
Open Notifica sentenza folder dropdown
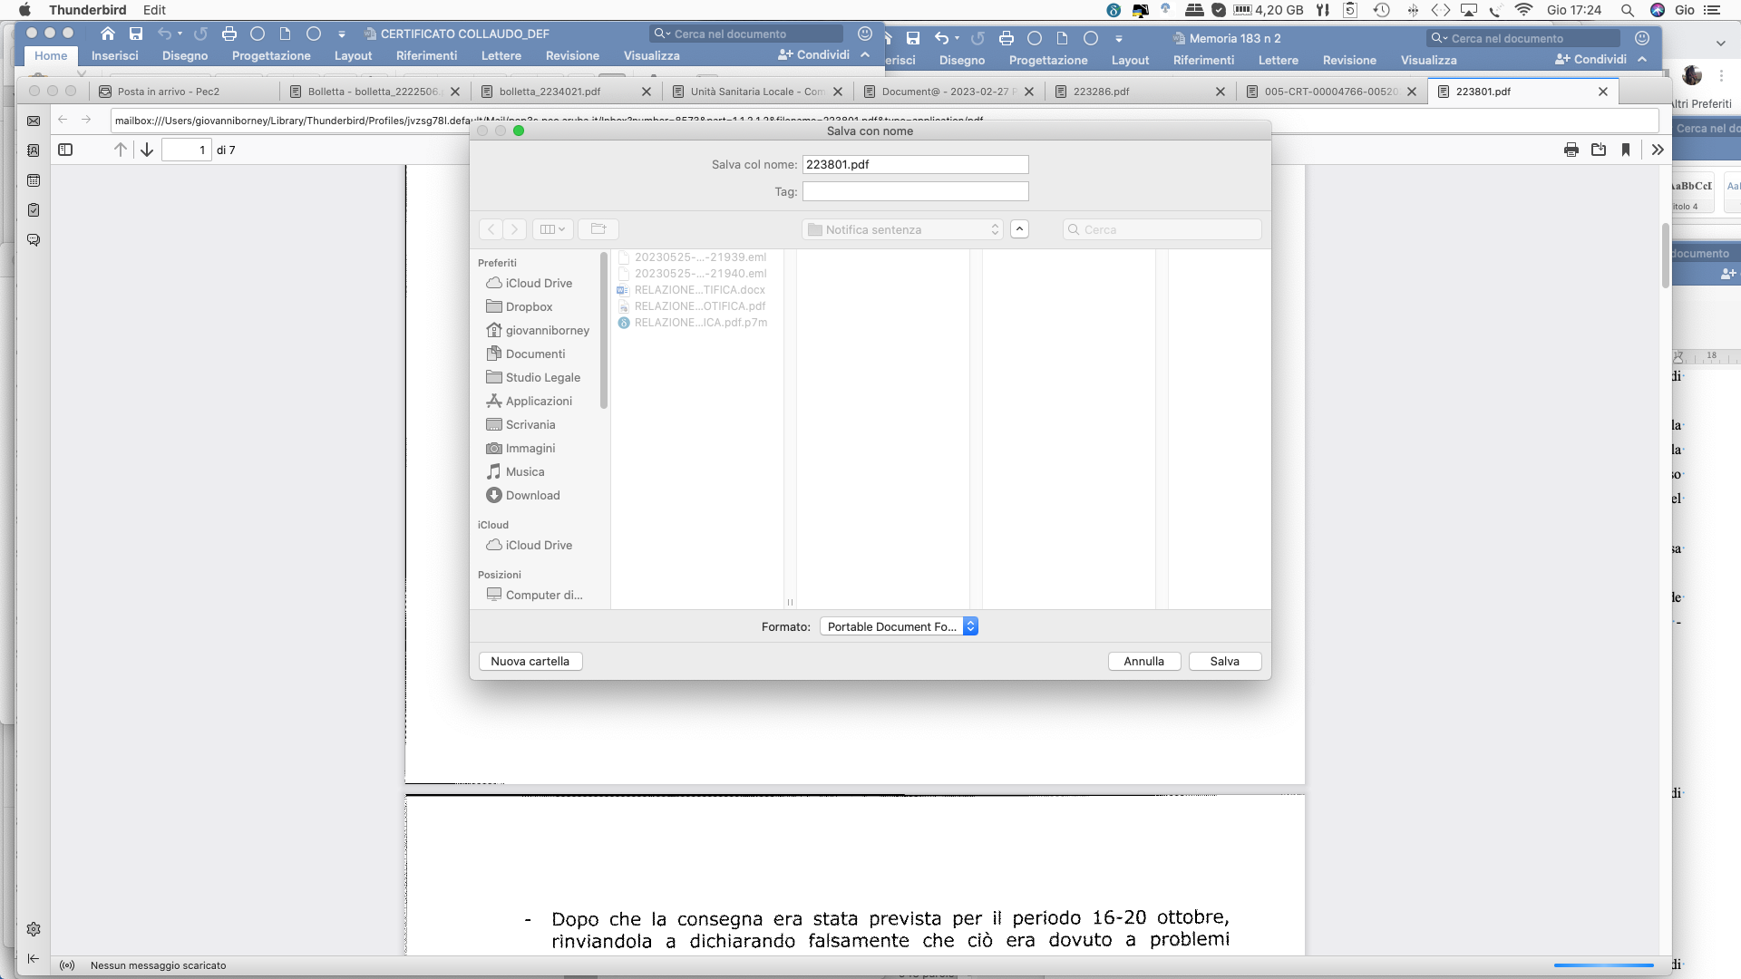(x=902, y=229)
